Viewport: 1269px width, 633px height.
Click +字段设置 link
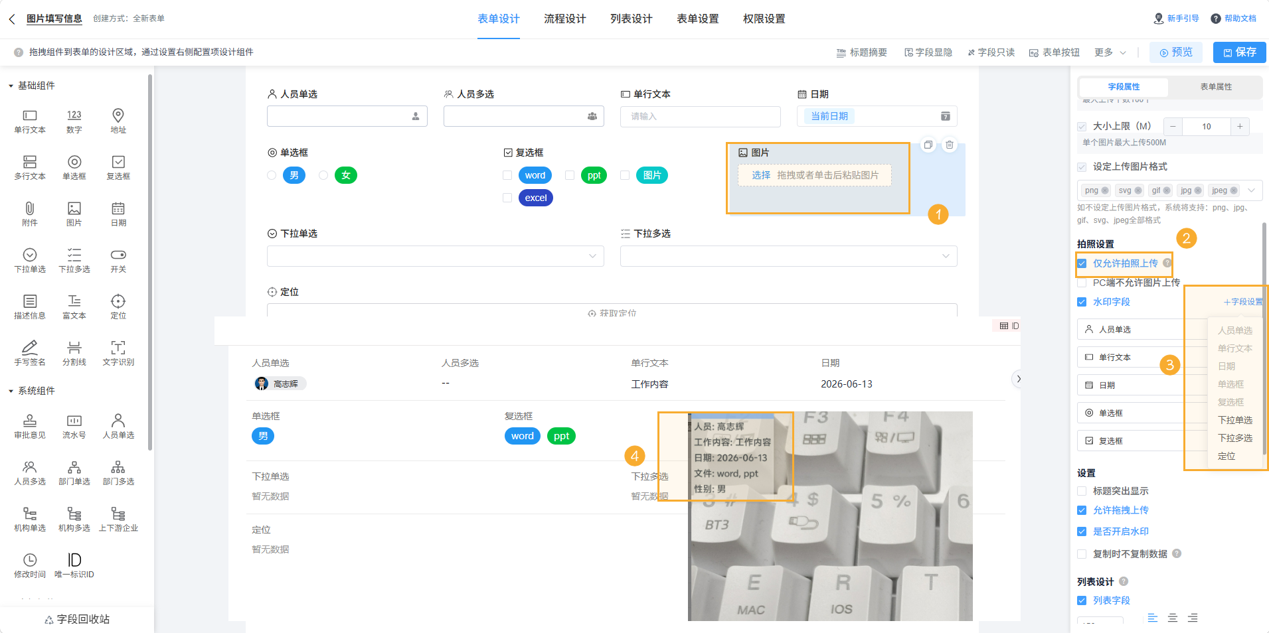tap(1243, 302)
